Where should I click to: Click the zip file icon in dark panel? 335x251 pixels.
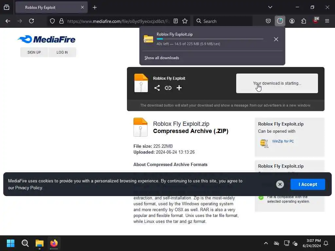tap(141, 83)
